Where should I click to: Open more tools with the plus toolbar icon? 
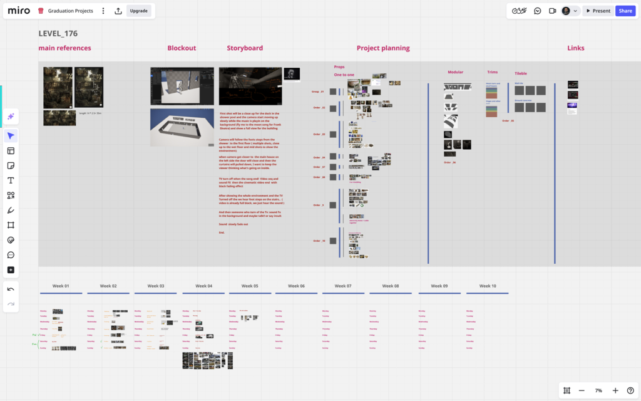[11, 269]
